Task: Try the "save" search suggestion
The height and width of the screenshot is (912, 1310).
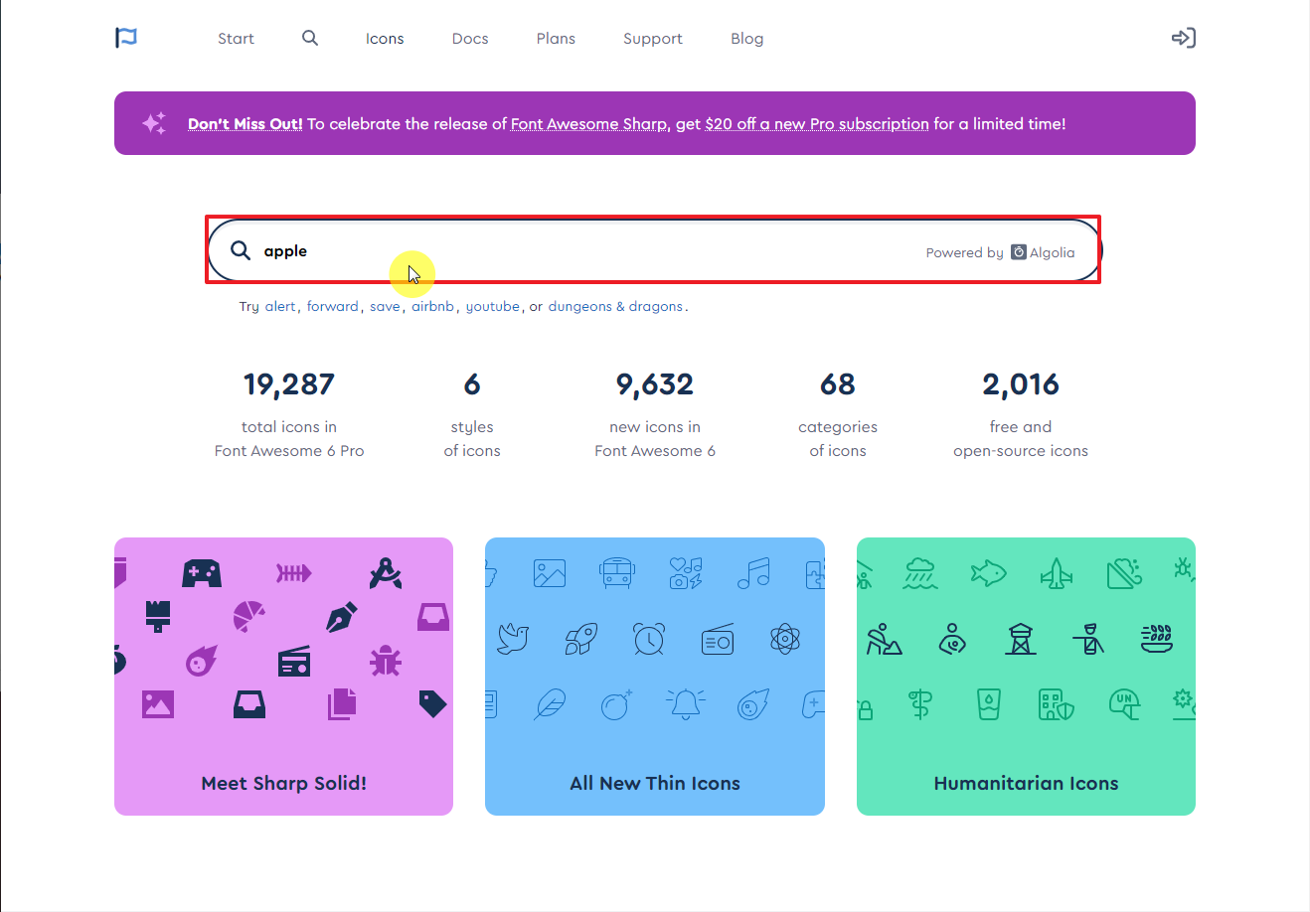Action: (x=385, y=306)
